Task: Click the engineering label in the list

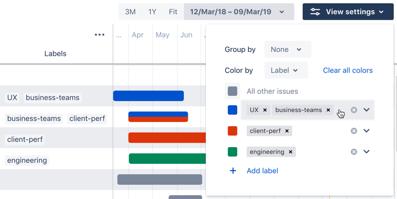Action: 27,161
